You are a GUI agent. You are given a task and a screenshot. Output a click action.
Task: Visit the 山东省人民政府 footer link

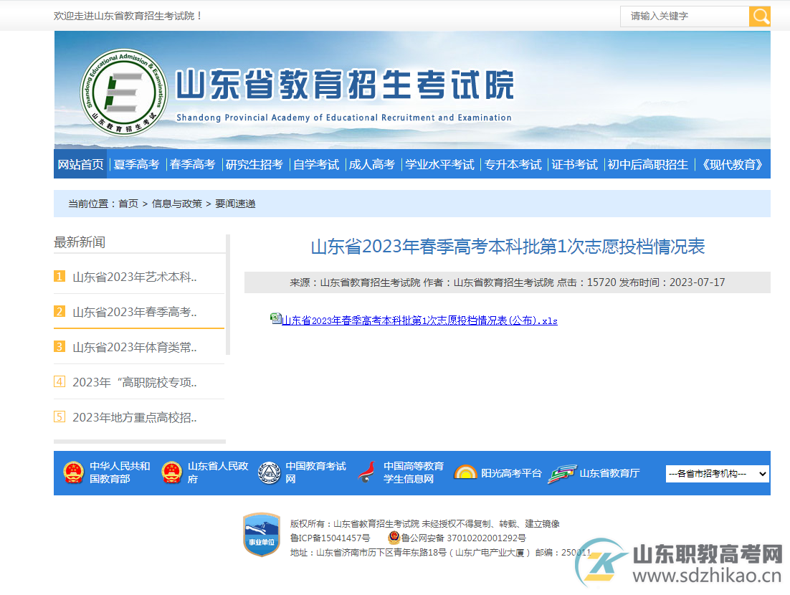(x=218, y=472)
